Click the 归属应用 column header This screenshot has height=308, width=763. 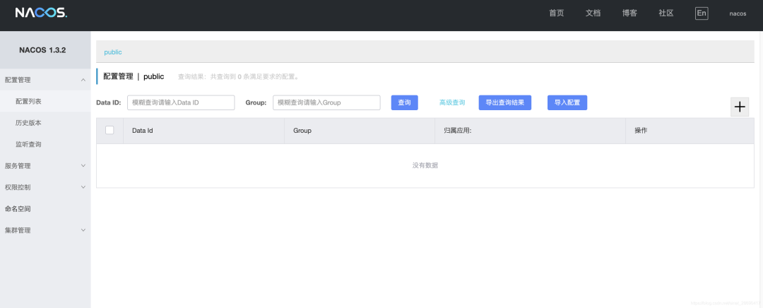[x=457, y=131]
